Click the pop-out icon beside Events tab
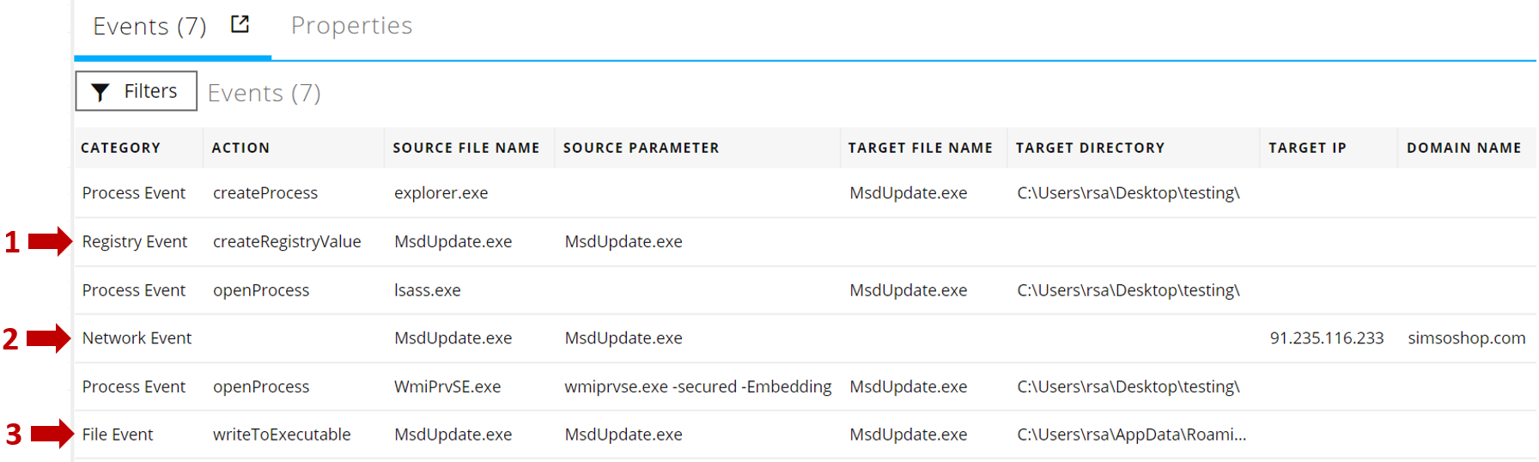 (240, 24)
